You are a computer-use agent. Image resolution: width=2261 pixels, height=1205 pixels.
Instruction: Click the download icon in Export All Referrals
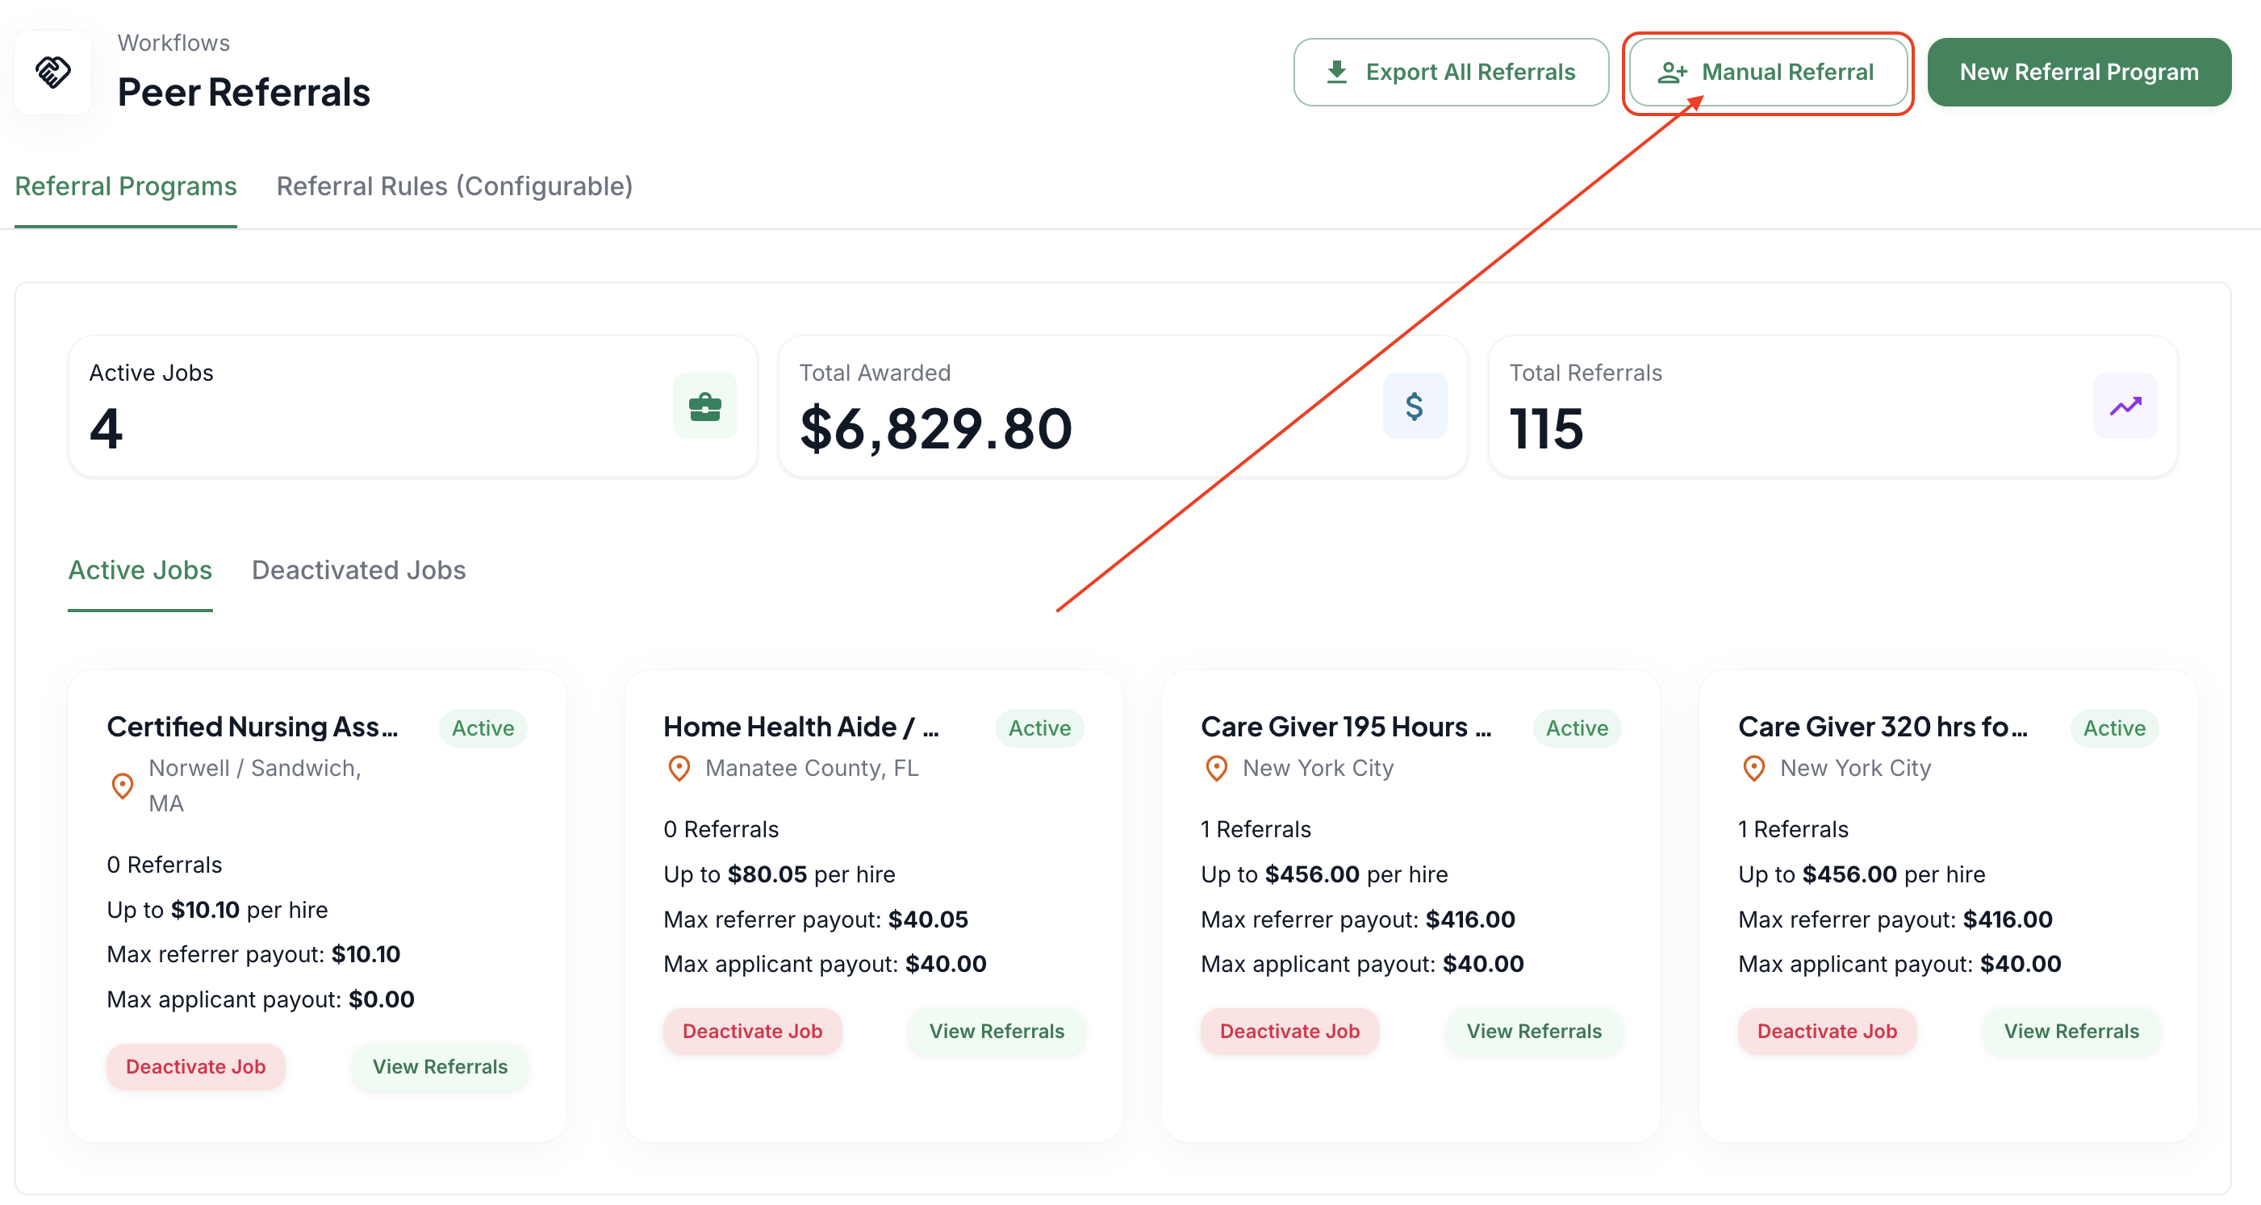1337,72
